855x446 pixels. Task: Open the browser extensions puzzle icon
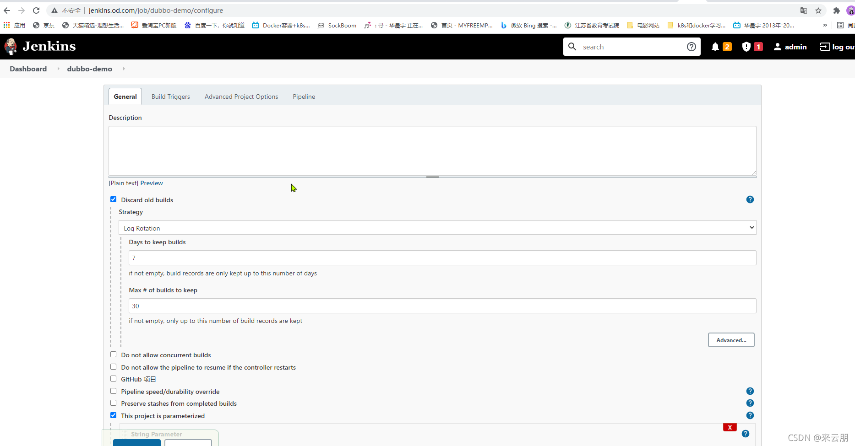coord(837,11)
